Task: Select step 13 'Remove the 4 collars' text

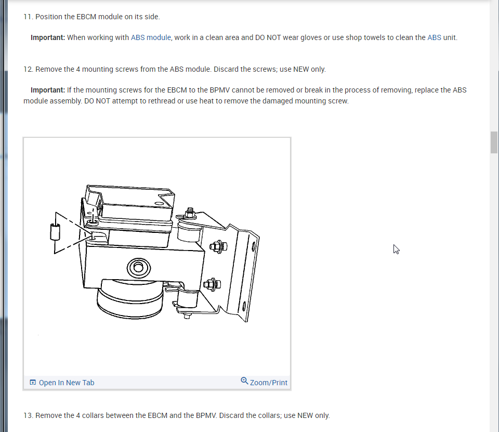Action: [x=177, y=415]
